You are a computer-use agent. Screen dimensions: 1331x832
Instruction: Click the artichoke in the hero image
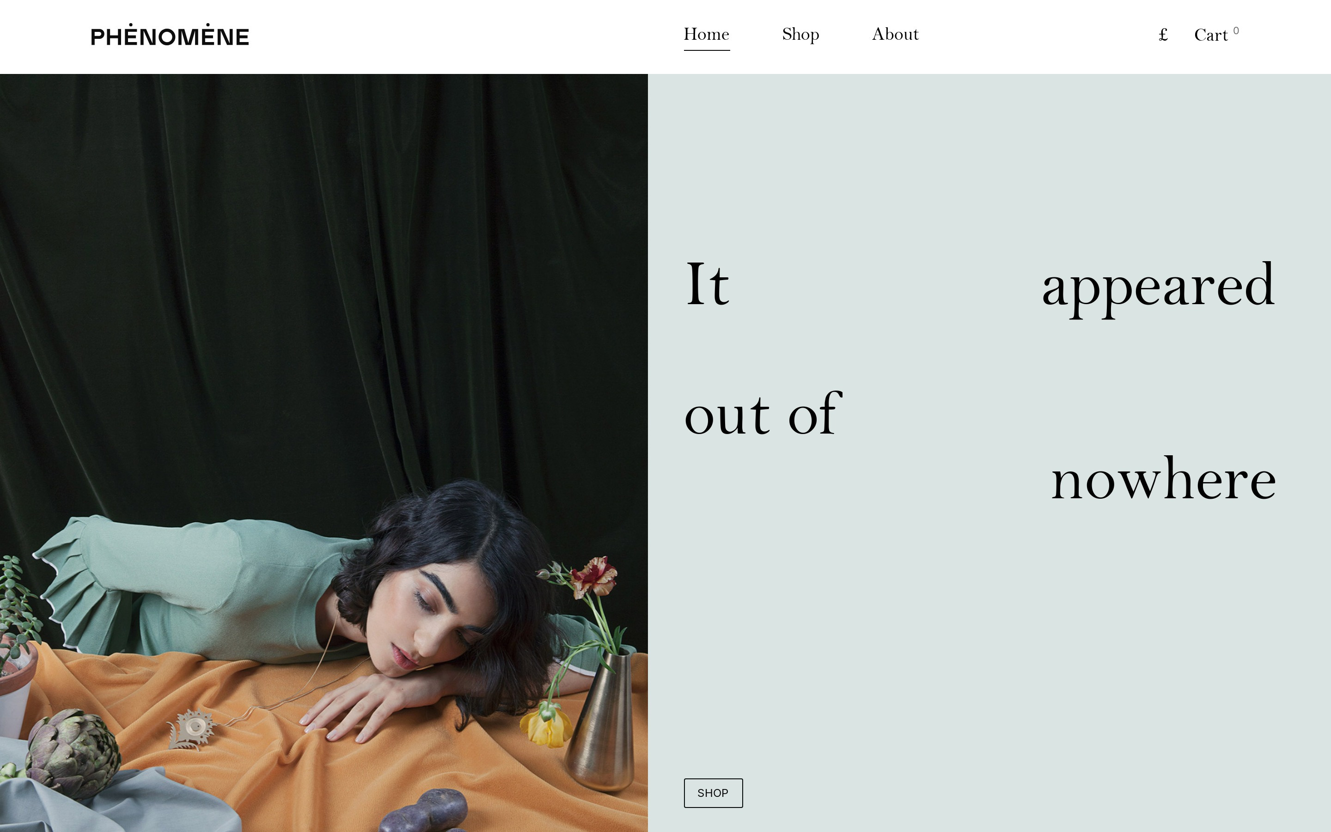[x=73, y=753]
